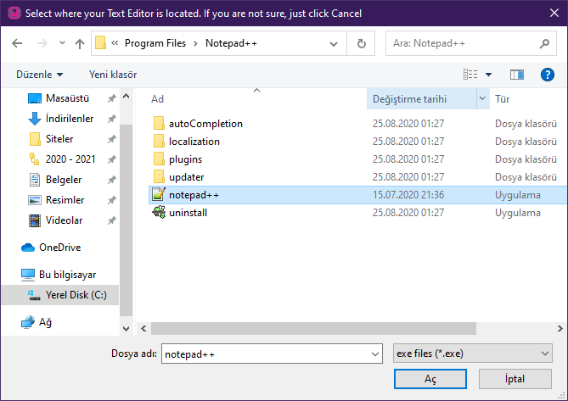Viewport: 568px width, 401px height.
Task: Select Bu bilgisayar in navigation pane
Action: [x=59, y=275]
